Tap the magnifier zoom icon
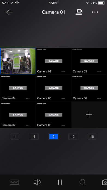107x190 pixels. coord(82,182)
